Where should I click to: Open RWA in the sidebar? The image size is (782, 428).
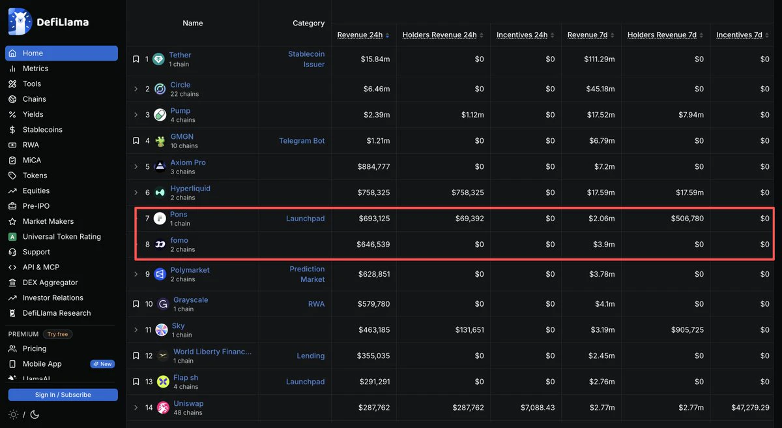tap(61, 145)
